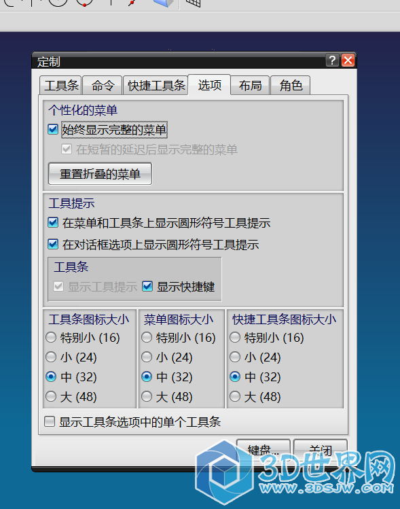The image size is (400, 509).
Task: Select 中 (32) under 快捷工具条图标大小
Action: point(235,377)
